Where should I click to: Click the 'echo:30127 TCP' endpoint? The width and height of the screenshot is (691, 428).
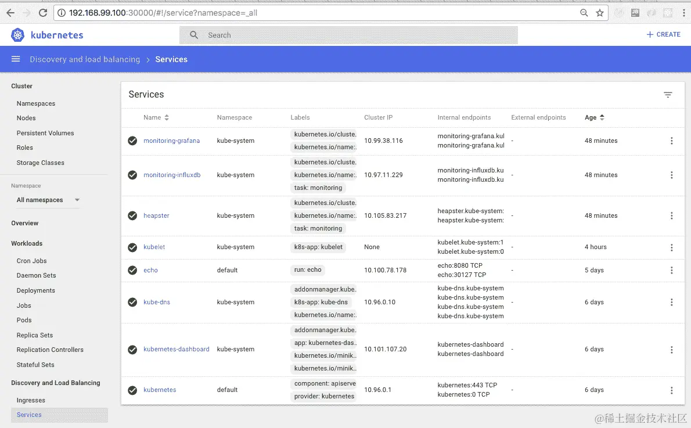[462, 275]
